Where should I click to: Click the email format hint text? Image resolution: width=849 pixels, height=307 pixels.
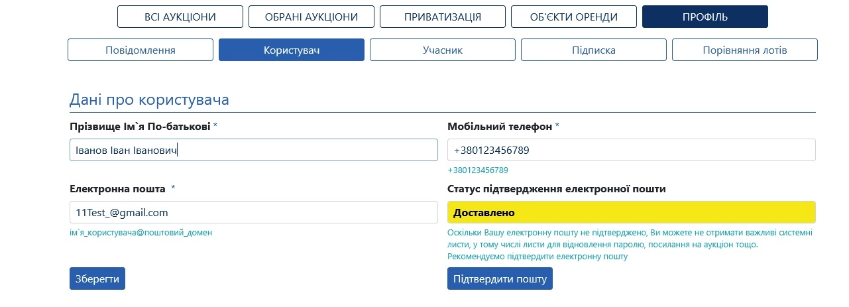(x=141, y=233)
